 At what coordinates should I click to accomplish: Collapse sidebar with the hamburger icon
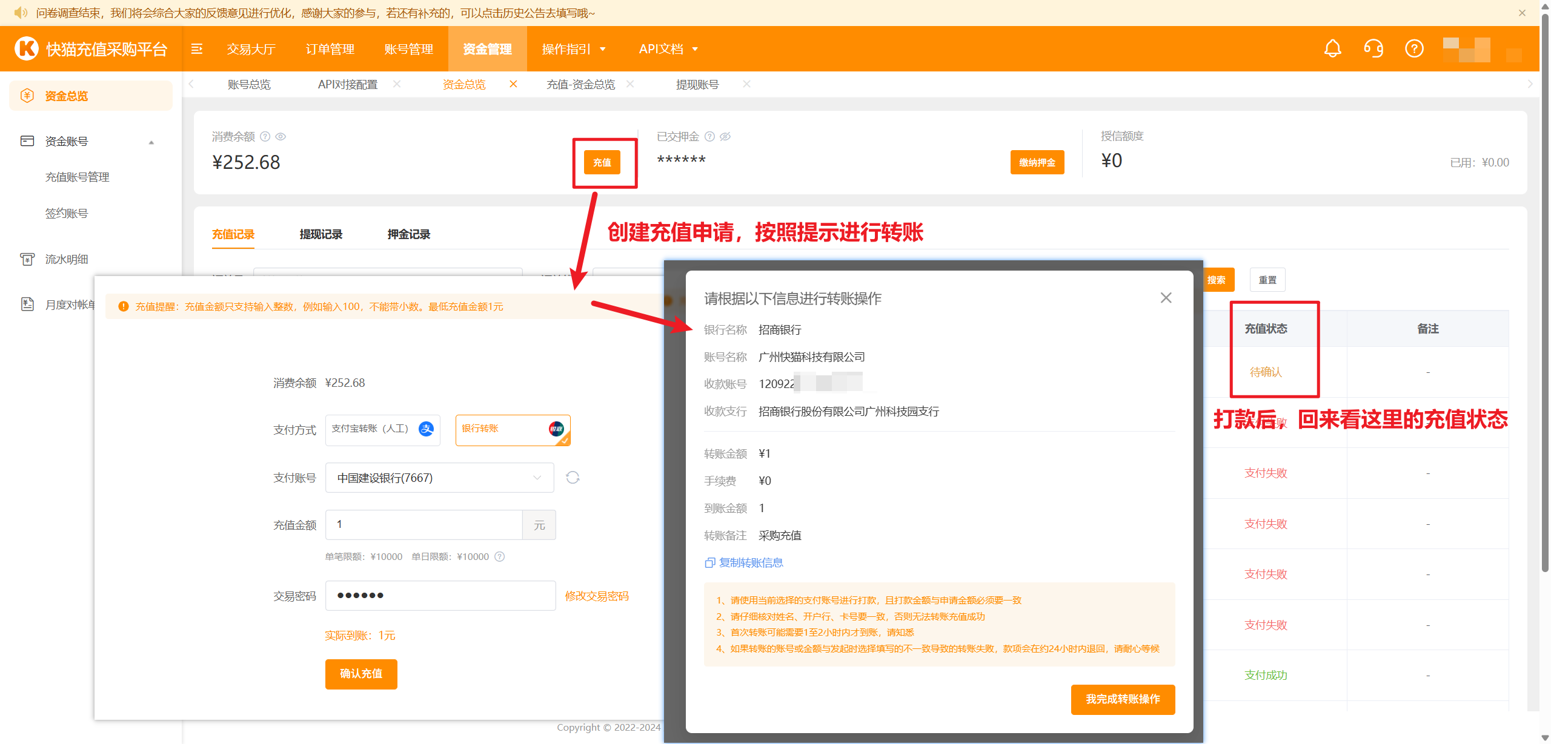197,49
